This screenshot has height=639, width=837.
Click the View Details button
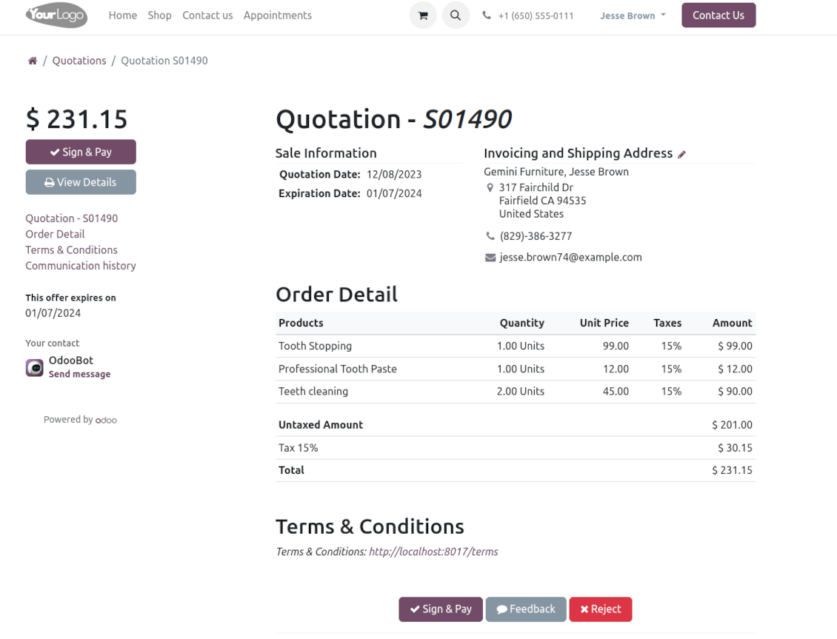(81, 182)
